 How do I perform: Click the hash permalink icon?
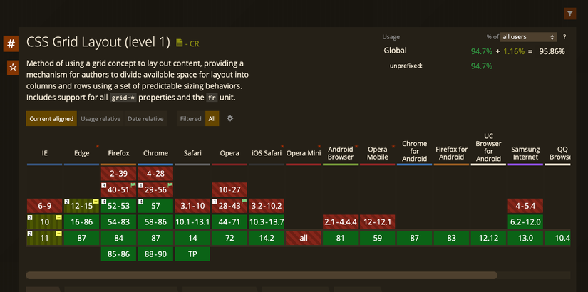(x=11, y=44)
